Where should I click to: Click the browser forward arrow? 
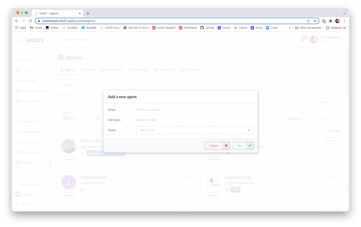pyautogui.click(x=23, y=21)
